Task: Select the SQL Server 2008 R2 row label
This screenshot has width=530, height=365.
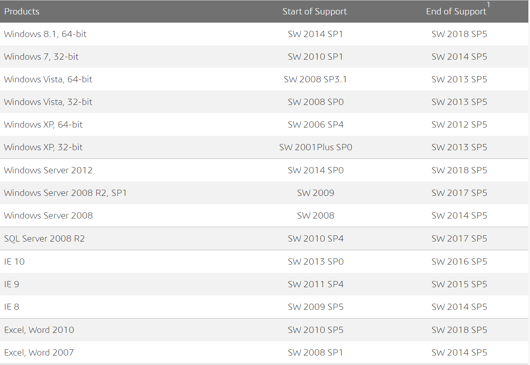Action: click(x=44, y=239)
